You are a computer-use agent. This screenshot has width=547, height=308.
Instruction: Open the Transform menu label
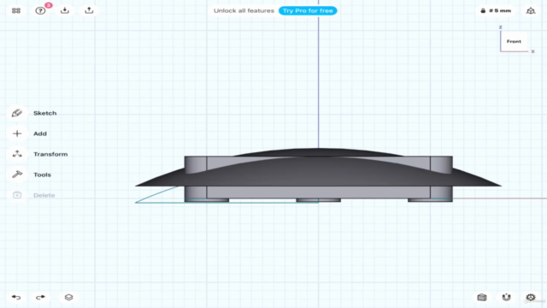[50, 154]
